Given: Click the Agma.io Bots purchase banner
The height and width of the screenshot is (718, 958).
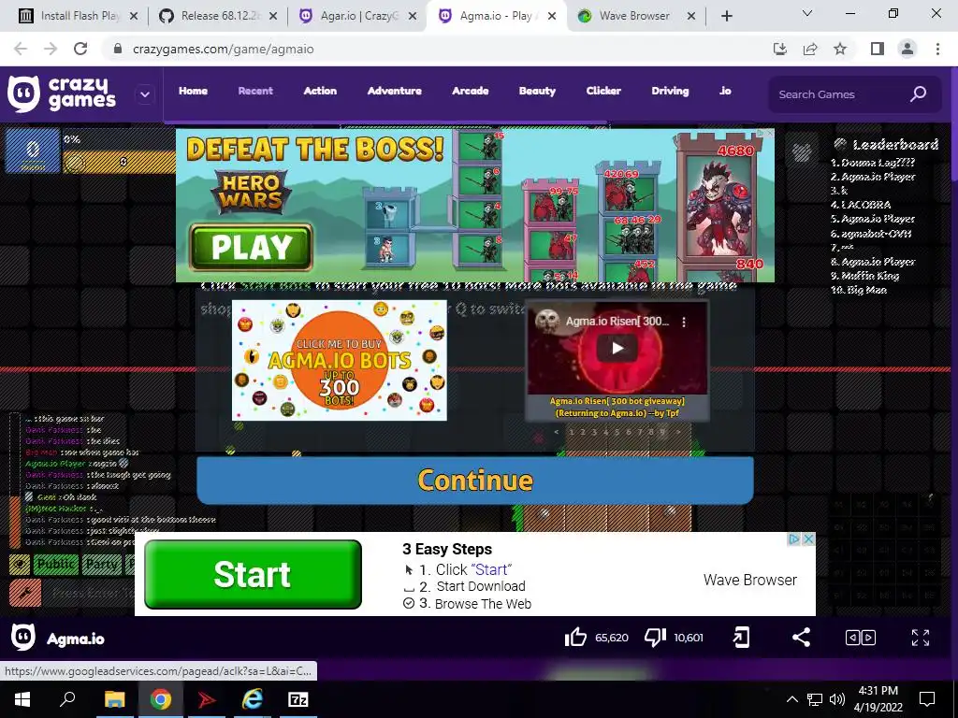Looking at the screenshot, I should tap(339, 360).
